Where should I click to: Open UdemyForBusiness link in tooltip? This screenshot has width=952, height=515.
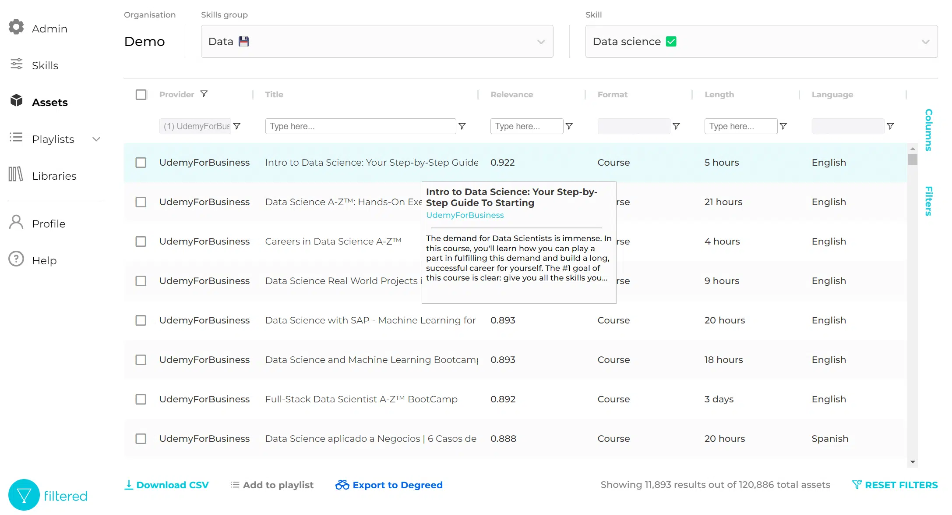pos(465,215)
